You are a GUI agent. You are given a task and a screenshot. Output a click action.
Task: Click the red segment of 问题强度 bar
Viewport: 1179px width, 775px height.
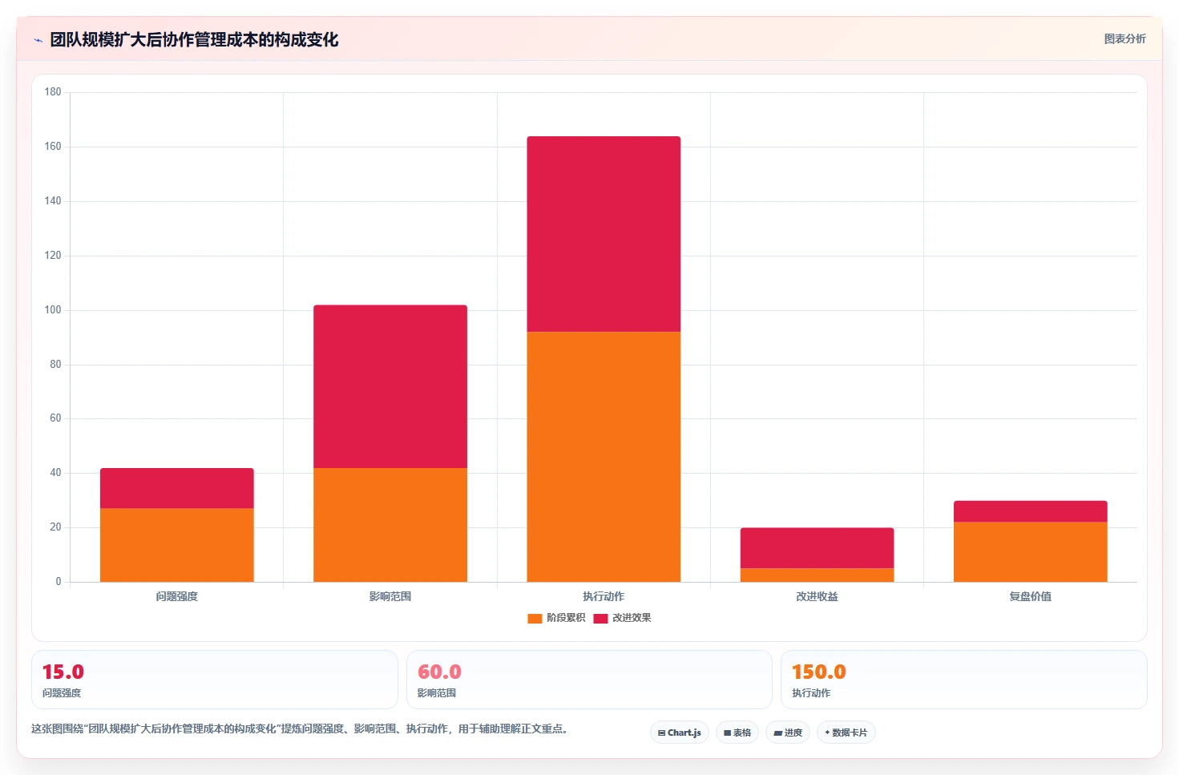(x=177, y=488)
